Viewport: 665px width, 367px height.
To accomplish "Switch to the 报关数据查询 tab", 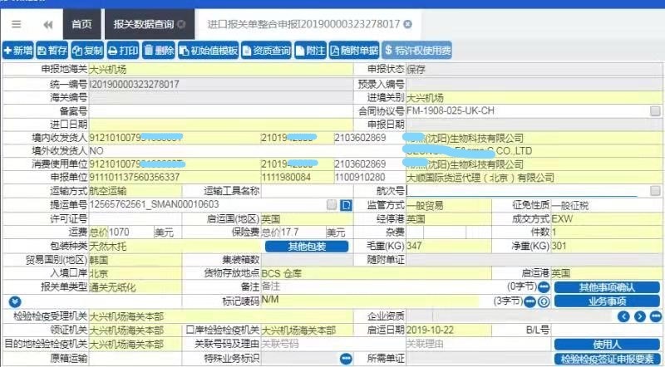I will [x=143, y=24].
